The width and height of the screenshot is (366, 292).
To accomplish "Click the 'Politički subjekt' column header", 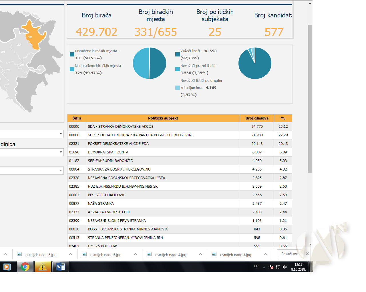I will pos(163,118).
